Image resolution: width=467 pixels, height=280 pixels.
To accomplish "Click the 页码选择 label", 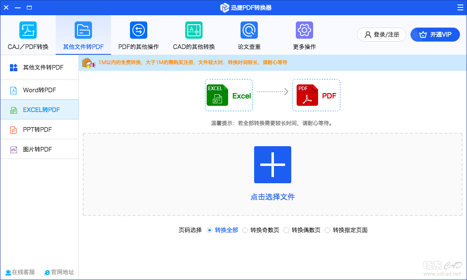I will click(x=190, y=230).
